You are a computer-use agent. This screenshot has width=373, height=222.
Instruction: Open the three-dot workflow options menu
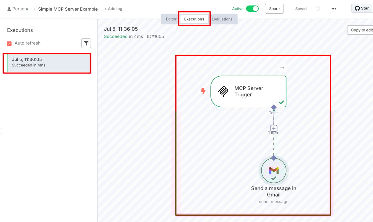(x=334, y=9)
